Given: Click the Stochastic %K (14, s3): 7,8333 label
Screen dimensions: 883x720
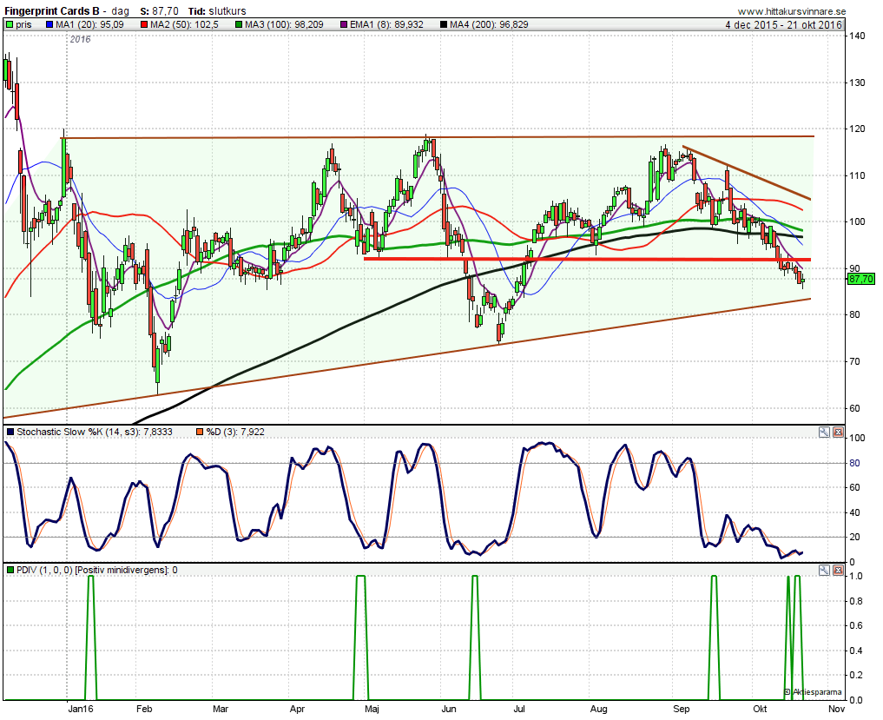Looking at the screenshot, I should 95,432.
